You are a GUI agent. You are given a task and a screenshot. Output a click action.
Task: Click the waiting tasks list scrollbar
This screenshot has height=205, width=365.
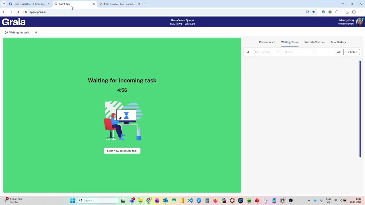(x=360, y=109)
